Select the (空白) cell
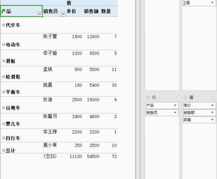Screen dimensions: 217x179 point(50,156)
